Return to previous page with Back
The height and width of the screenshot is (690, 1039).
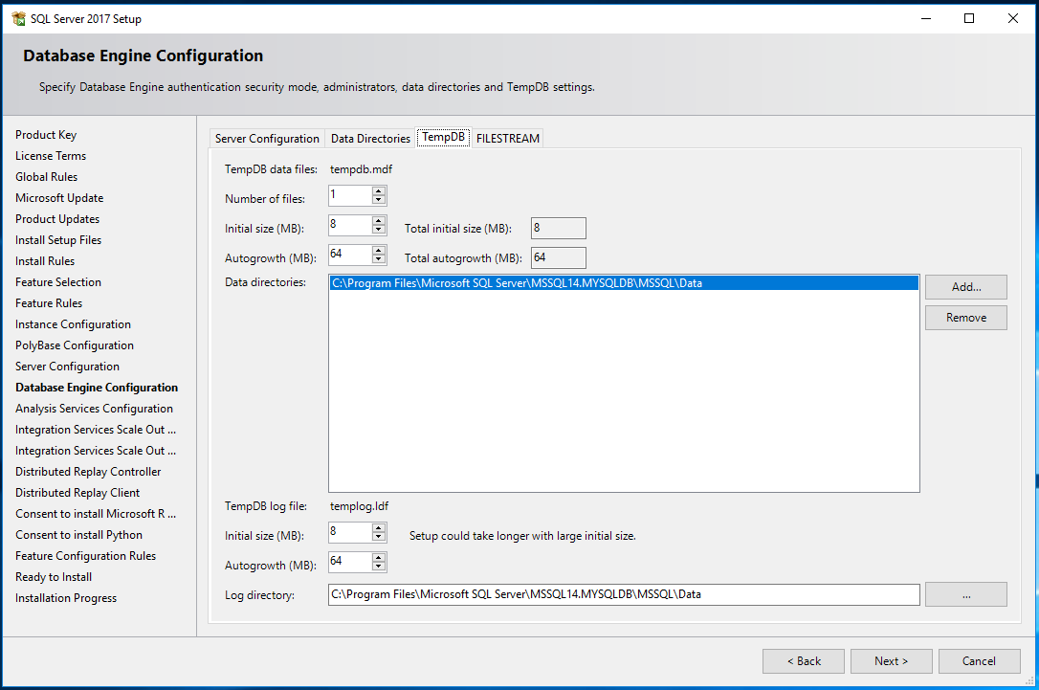click(803, 661)
